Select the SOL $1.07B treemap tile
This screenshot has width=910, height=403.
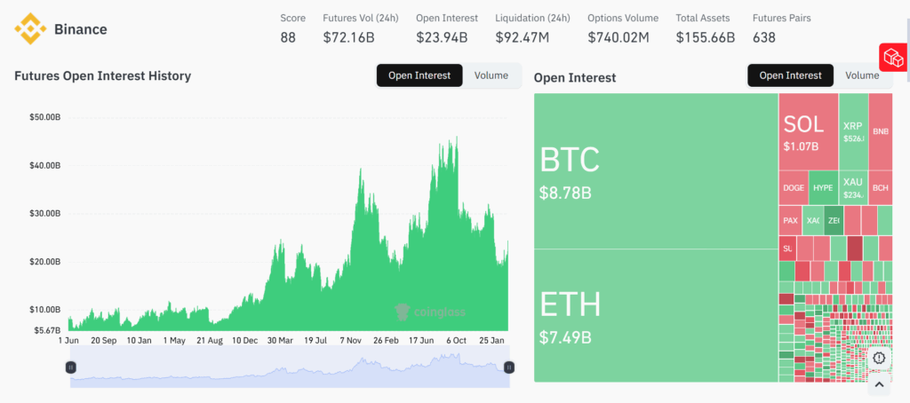[808, 131]
